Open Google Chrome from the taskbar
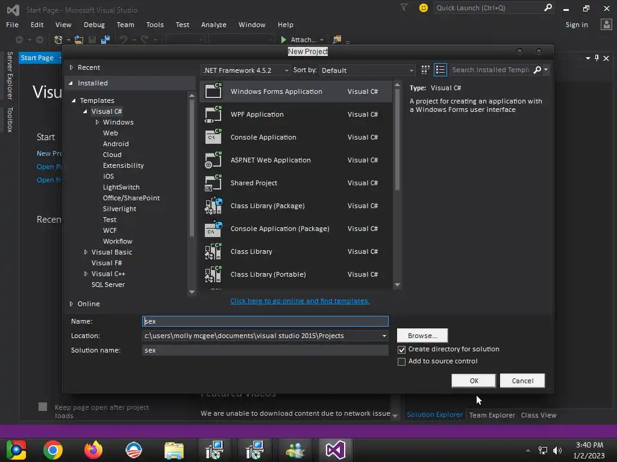 click(x=53, y=450)
